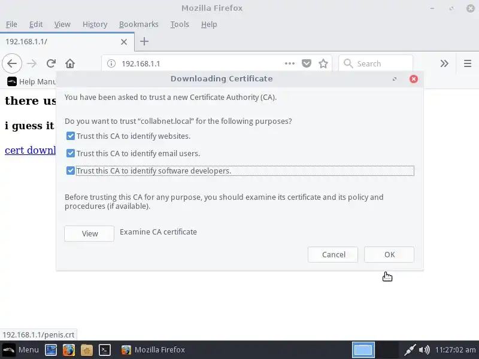Save page to Pocket
The height and width of the screenshot is (359, 479).
307,63
